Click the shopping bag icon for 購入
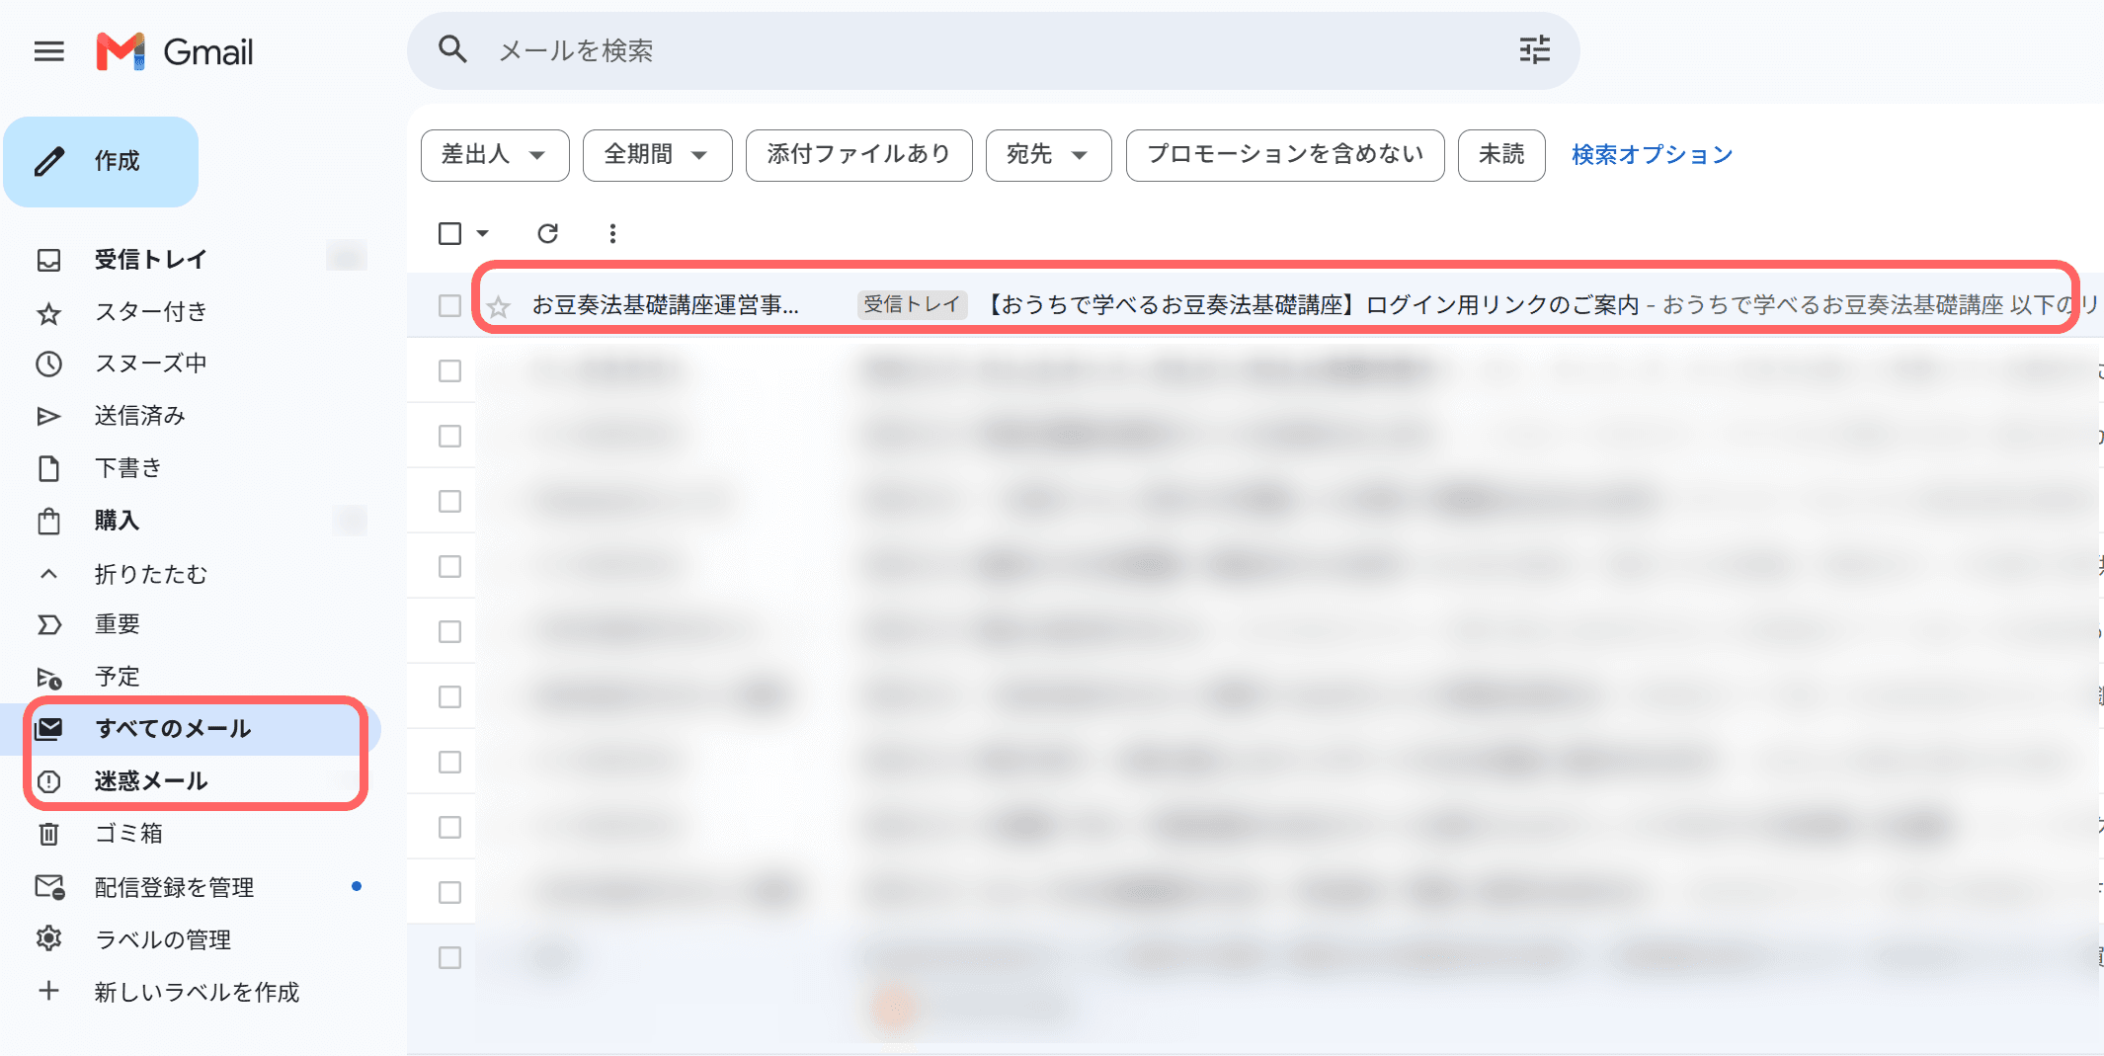Image resolution: width=2104 pixels, height=1056 pixels. point(48,521)
